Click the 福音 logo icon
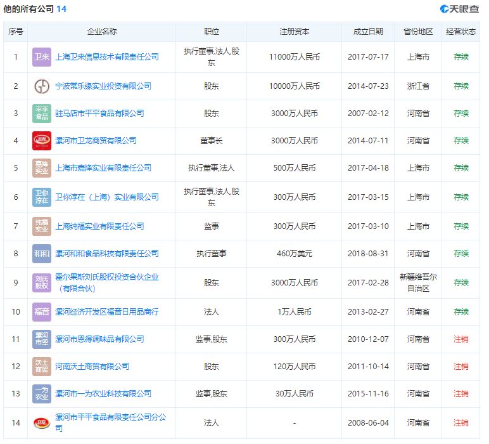489x444 pixels. (x=42, y=312)
